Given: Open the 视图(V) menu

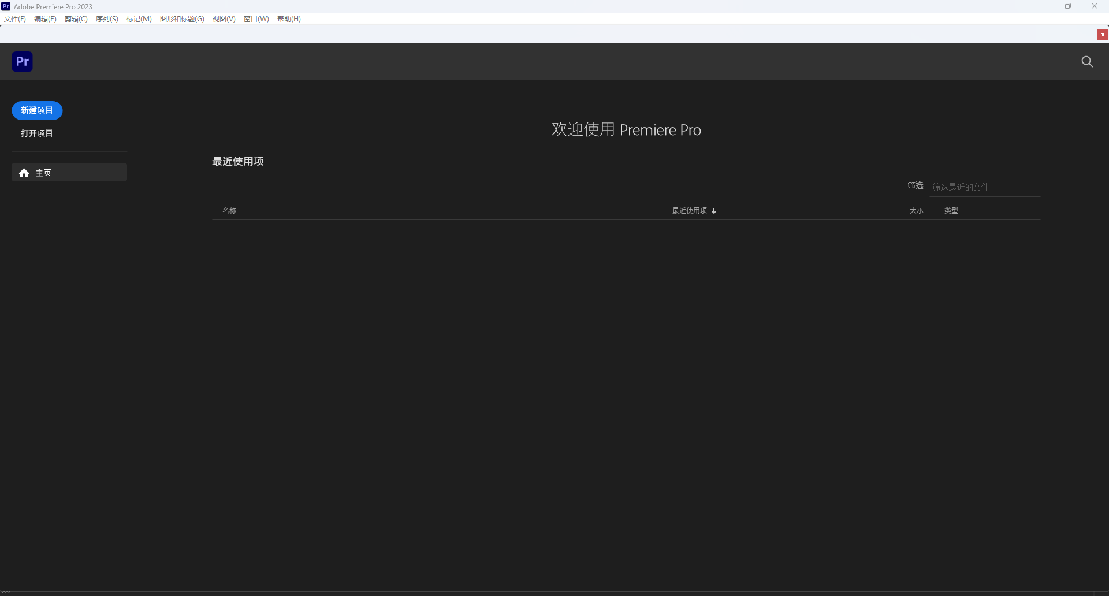Looking at the screenshot, I should [x=224, y=19].
